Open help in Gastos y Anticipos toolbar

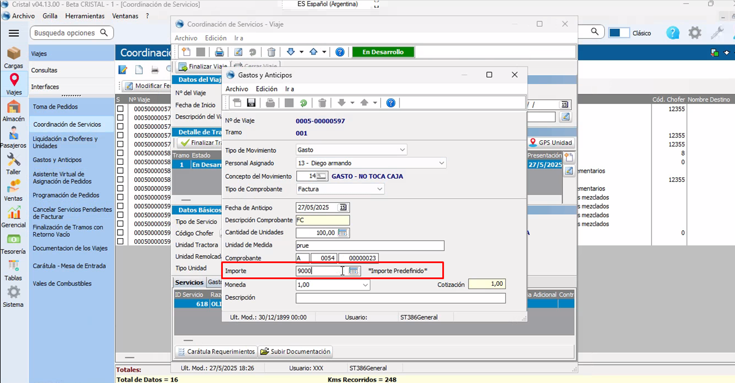[391, 103]
